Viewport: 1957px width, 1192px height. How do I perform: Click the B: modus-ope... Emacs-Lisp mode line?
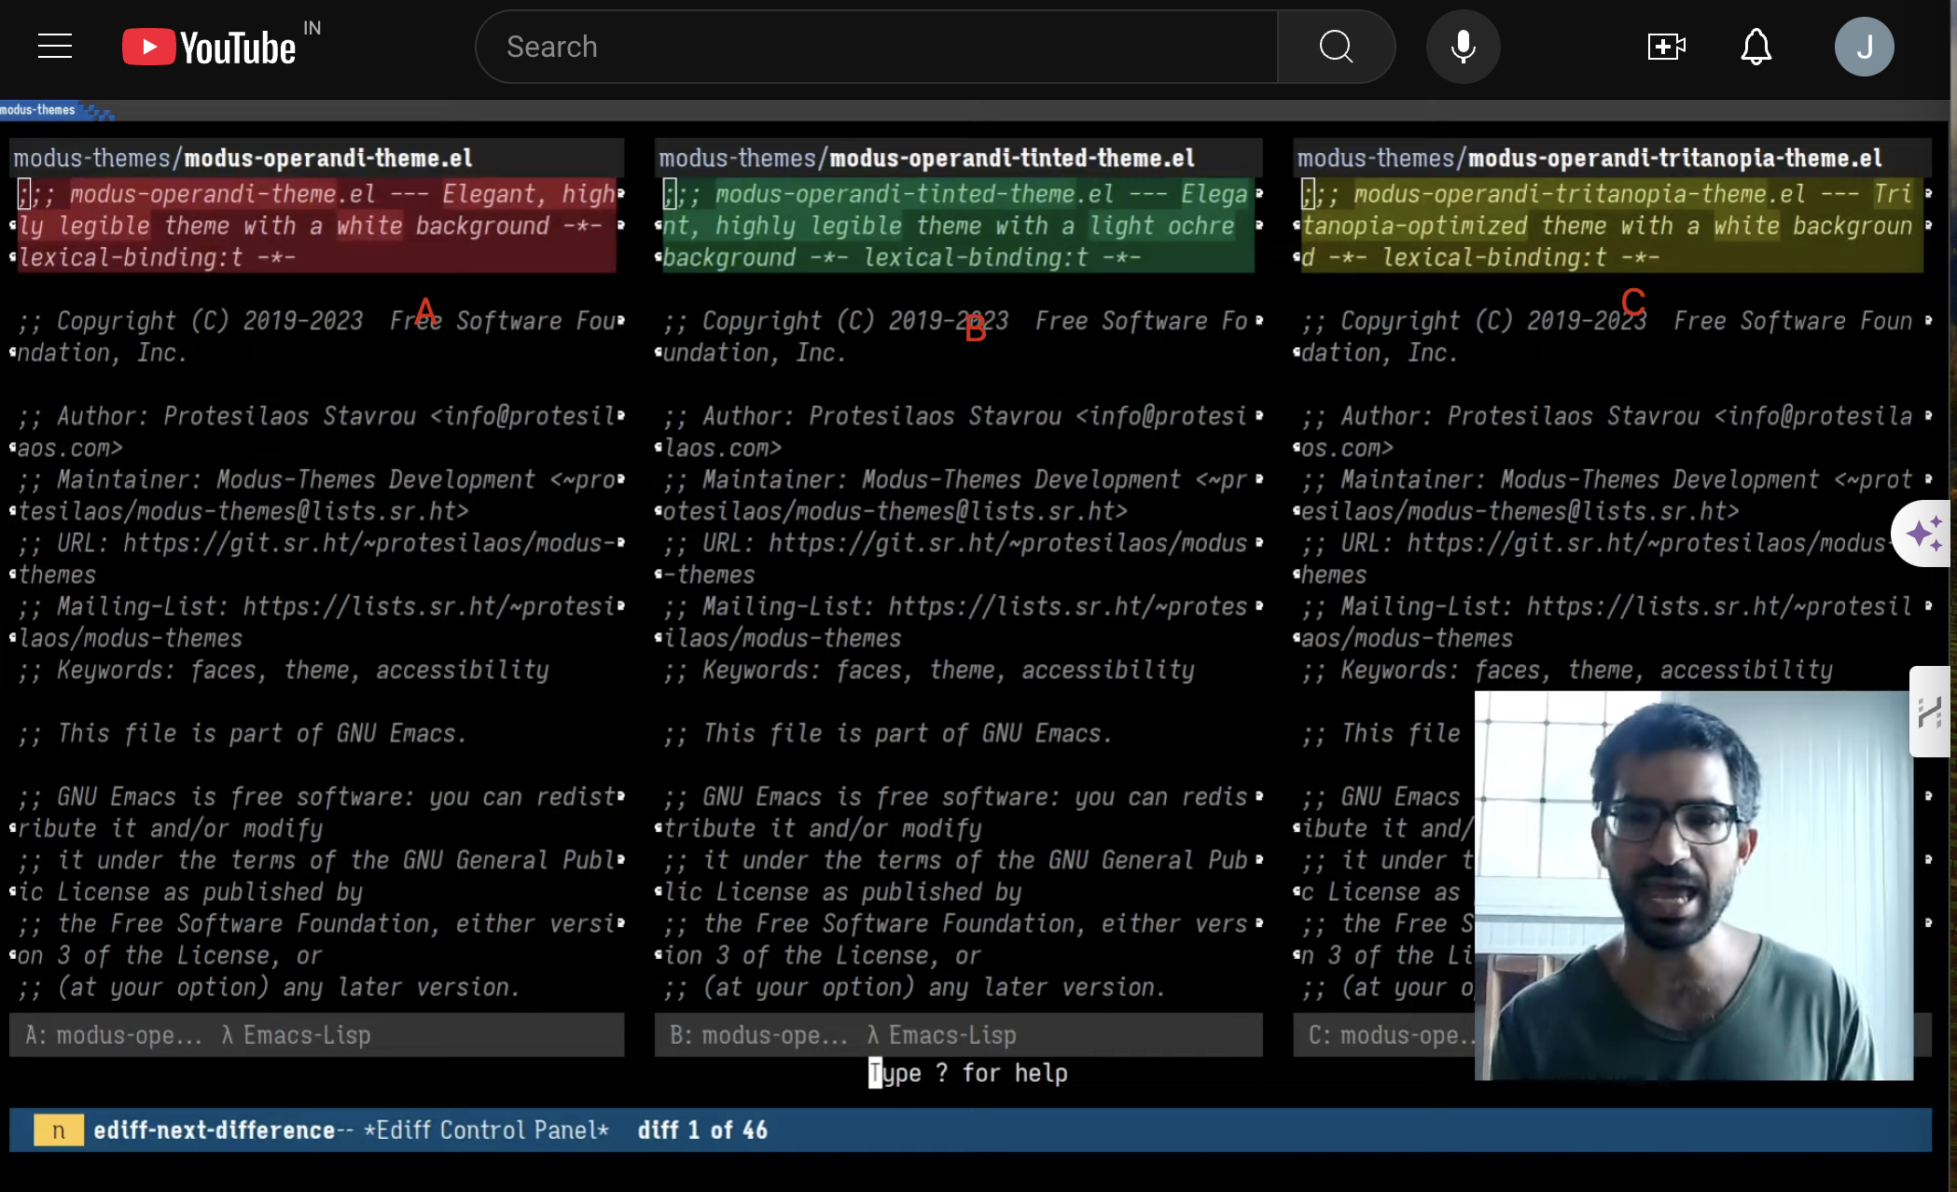(x=958, y=1034)
